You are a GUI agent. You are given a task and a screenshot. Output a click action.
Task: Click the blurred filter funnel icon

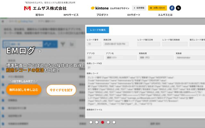(63, 44)
